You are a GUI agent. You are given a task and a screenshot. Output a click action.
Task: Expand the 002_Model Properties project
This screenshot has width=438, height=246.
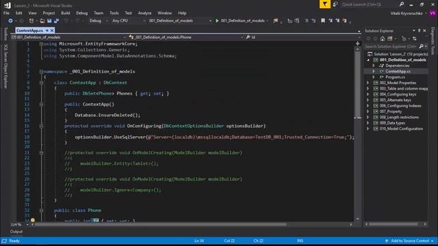pos(368,83)
